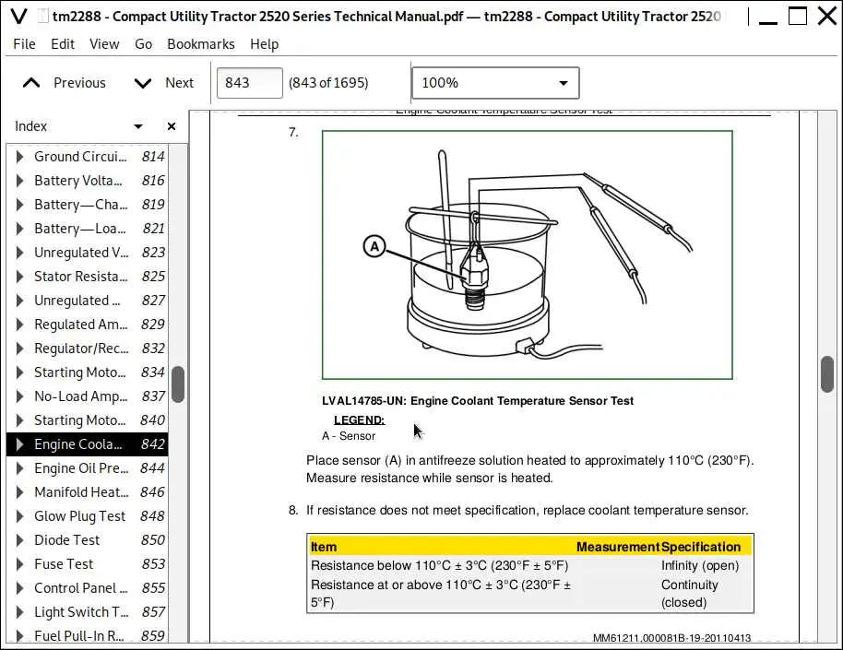Click the page number 846 in index
Image resolution: width=843 pixels, height=650 pixels.
coord(152,492)
